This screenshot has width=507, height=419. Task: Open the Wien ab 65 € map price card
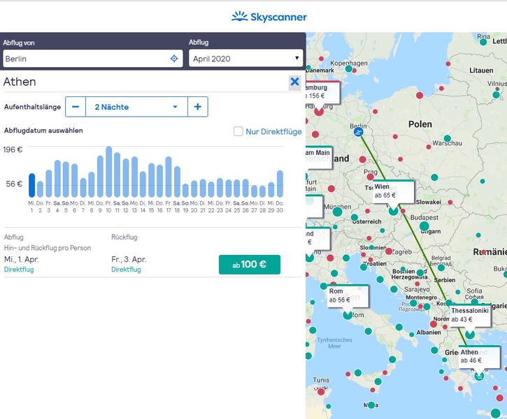(x=393, y=191)
